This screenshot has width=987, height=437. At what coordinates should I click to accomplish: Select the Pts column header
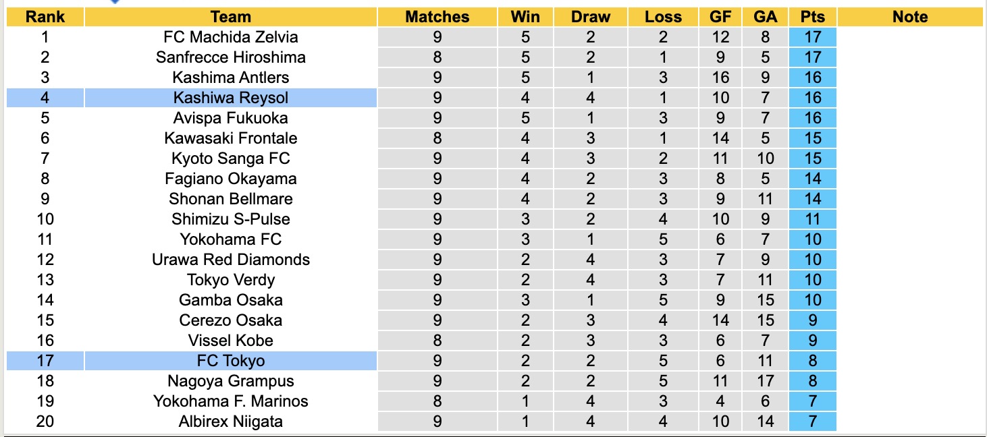tap(812, 17)
